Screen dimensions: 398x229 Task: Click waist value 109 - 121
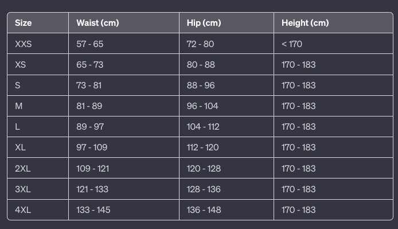[93, 169]
